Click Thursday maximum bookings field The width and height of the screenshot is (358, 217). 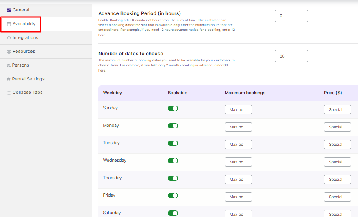(x=238, y=179)
